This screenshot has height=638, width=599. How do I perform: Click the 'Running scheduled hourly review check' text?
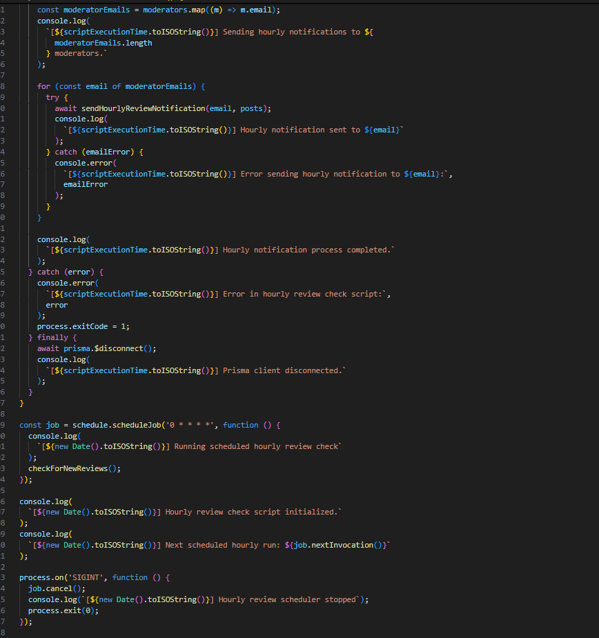click(x=257, y=446)
